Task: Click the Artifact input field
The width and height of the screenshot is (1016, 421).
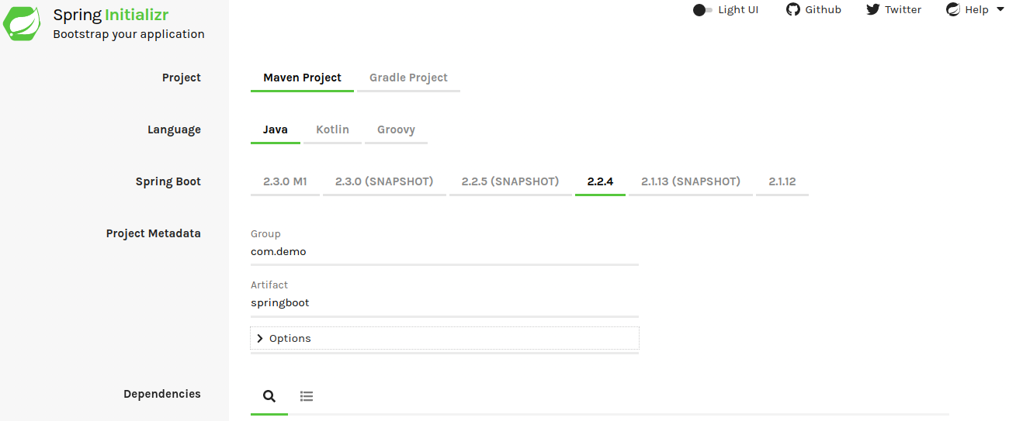Action: click(444, 302)
